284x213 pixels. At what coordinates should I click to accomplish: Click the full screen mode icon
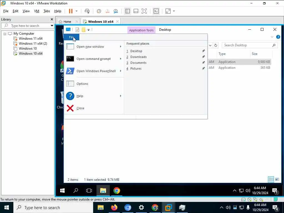pyautogui.click(x=144, y=11)
